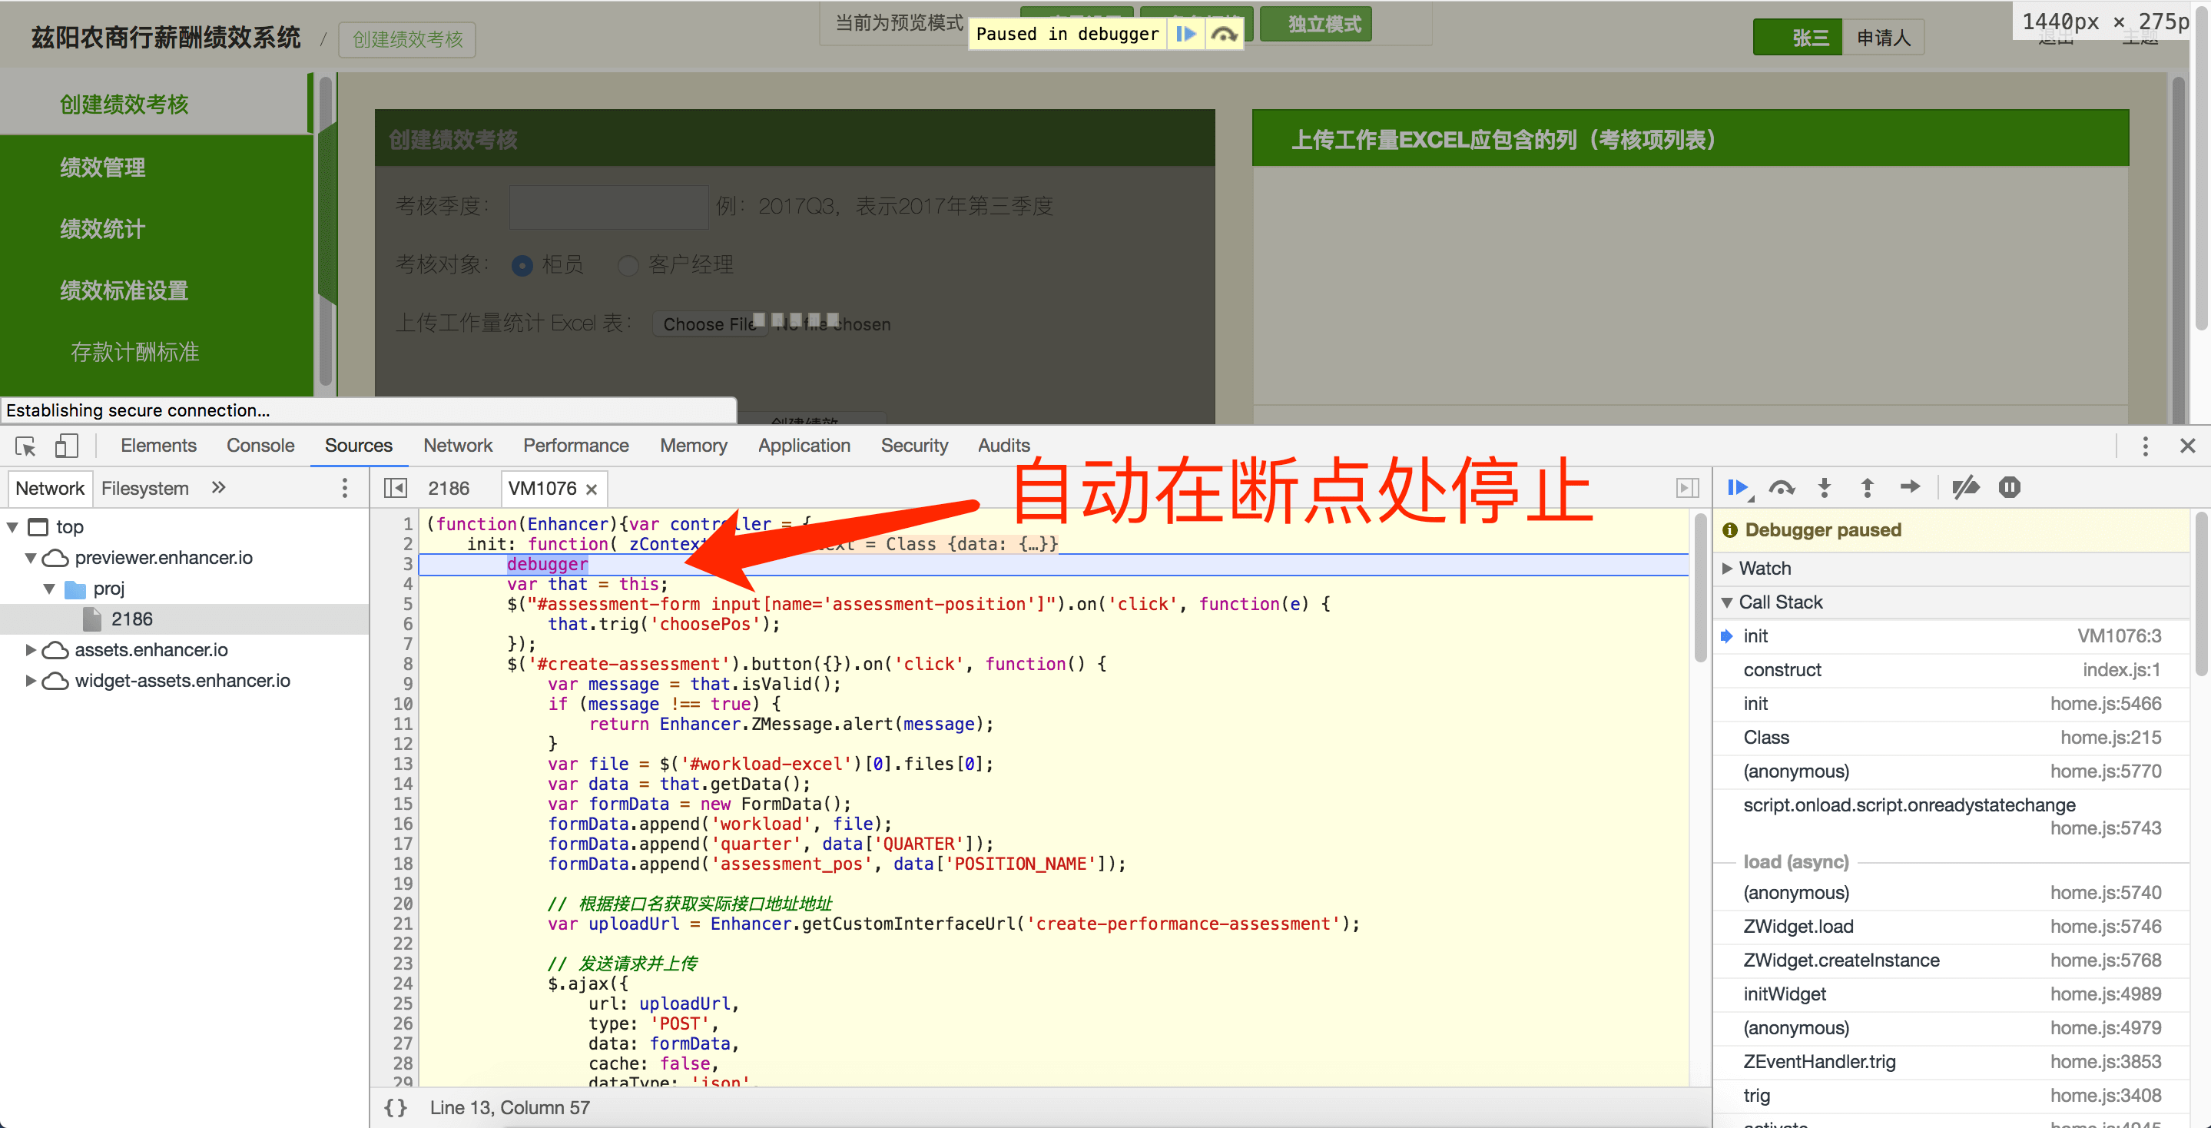The height and width of the screenshot is (1128, 2211).
Task: Toggle pause on exceptions icon
Action: [x=2009, y=488]
